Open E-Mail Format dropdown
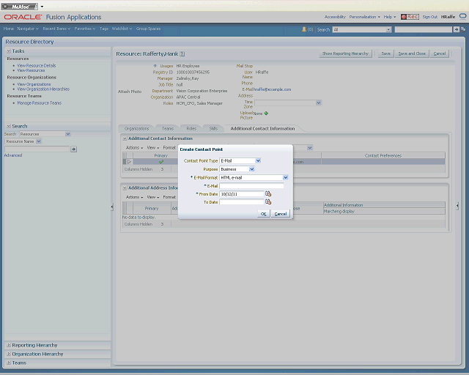469x375 pixels. tap(286, 177)
